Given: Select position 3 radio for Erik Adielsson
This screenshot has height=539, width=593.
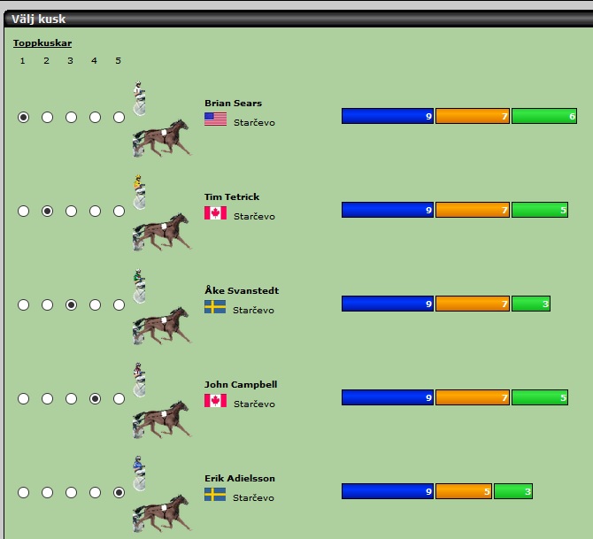Looking at the screenshot, I should click(x=71, y=492).
